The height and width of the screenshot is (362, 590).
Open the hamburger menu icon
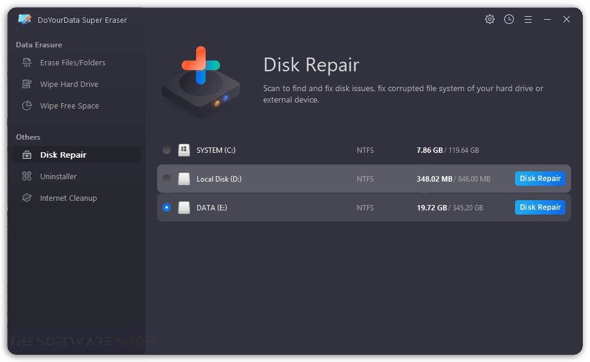coord(528,19)
